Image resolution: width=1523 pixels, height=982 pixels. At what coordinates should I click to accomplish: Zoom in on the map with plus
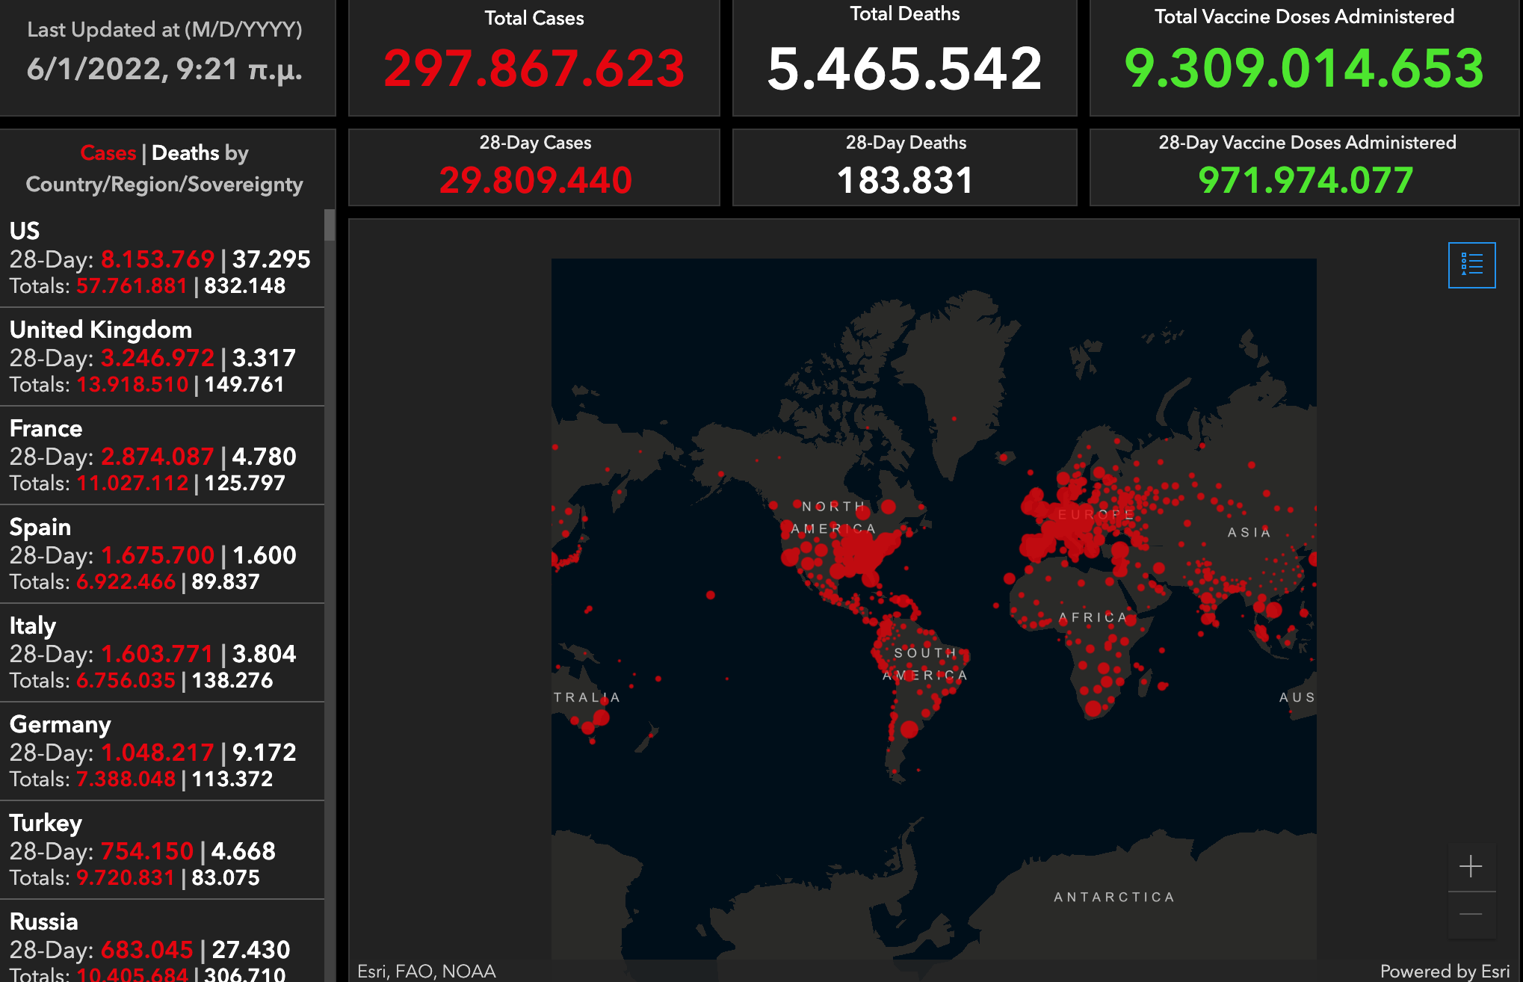click(x=1471, y=866)
